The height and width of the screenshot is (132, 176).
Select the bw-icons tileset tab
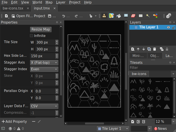(139, 74)
